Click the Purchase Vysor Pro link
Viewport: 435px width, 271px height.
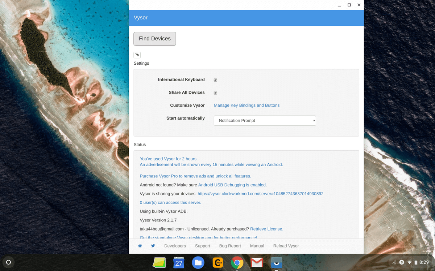click(x=195, y=176)
